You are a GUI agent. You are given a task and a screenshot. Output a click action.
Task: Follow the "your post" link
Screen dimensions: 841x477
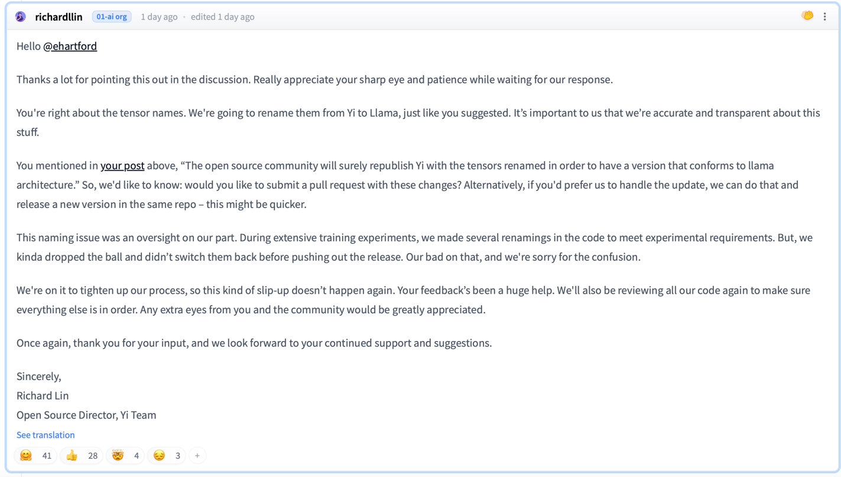tap(122, 166)
